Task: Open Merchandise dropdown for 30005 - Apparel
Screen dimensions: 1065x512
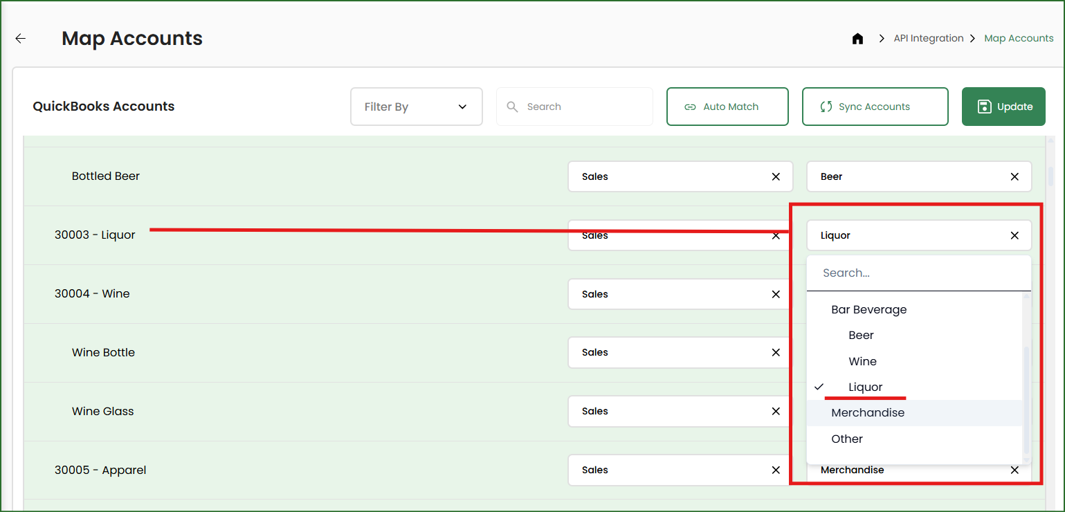Action: [x=919, y=472]
